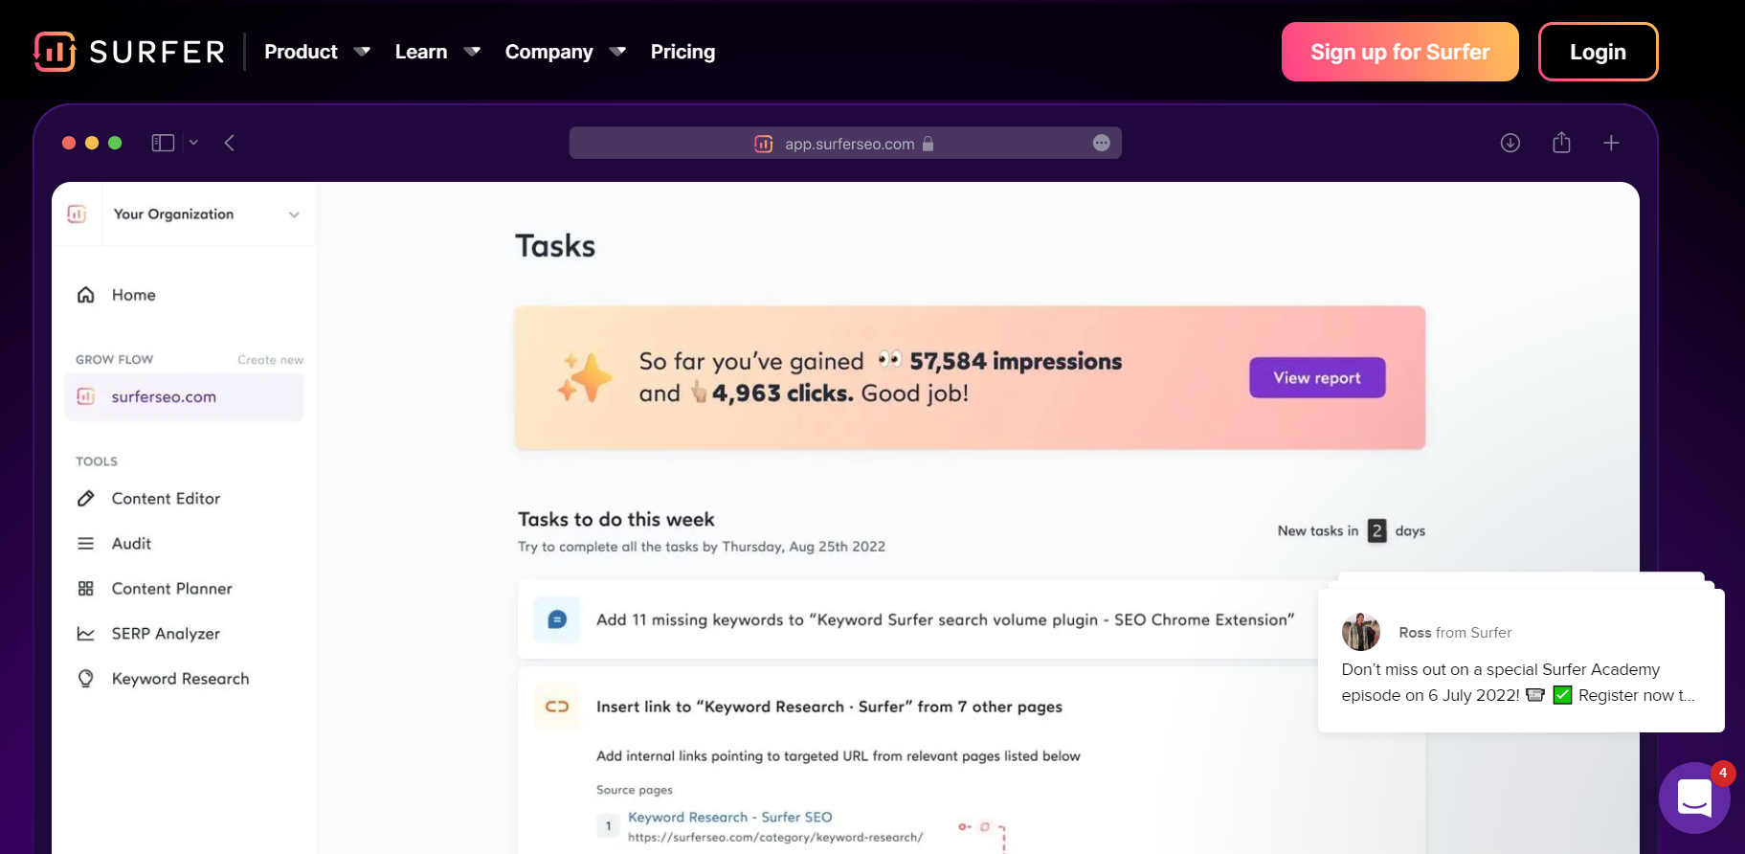Image resolution: width=1745 pixels, height=854 pixels.
Task: Open the address bar more options icon
Action: pyautogui.click(x=1102, y=143)
